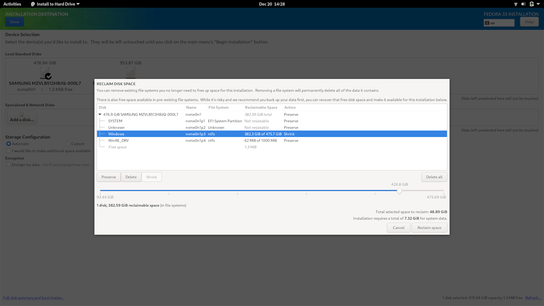Click the '62 MiB of 1000 MiB' cell
The height and width of the screenshot is (306, 544).
point(261,141)
